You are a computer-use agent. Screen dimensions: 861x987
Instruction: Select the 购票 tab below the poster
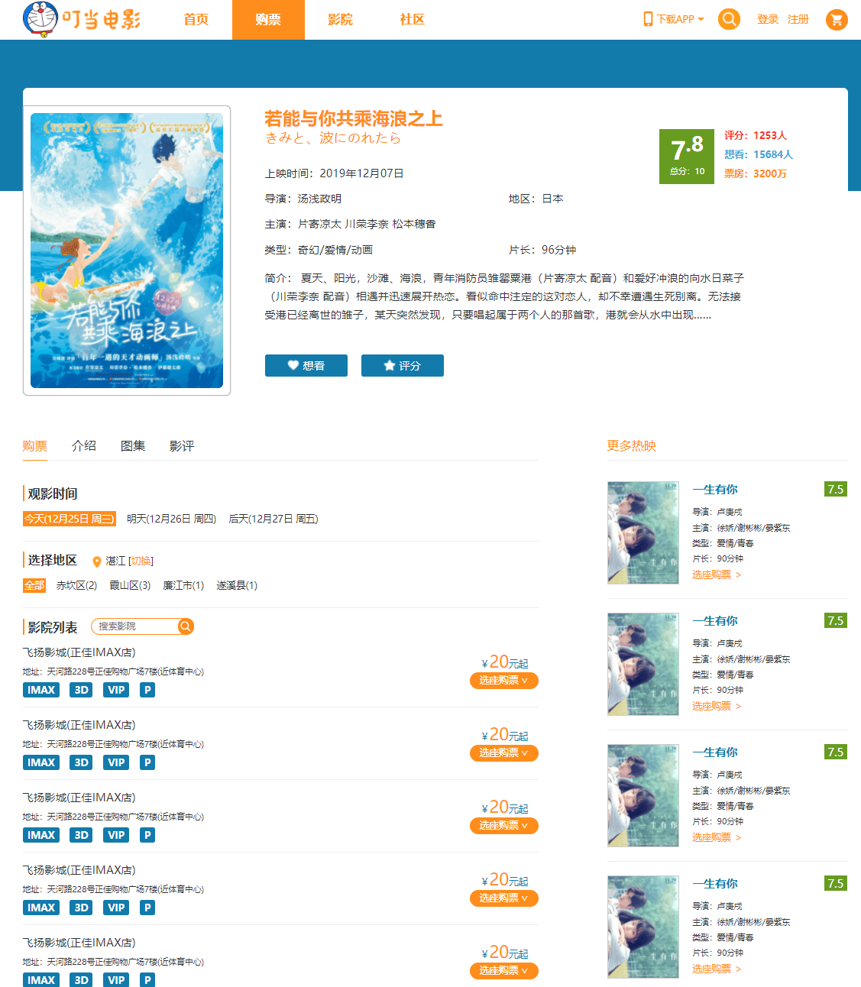[35, 445]
